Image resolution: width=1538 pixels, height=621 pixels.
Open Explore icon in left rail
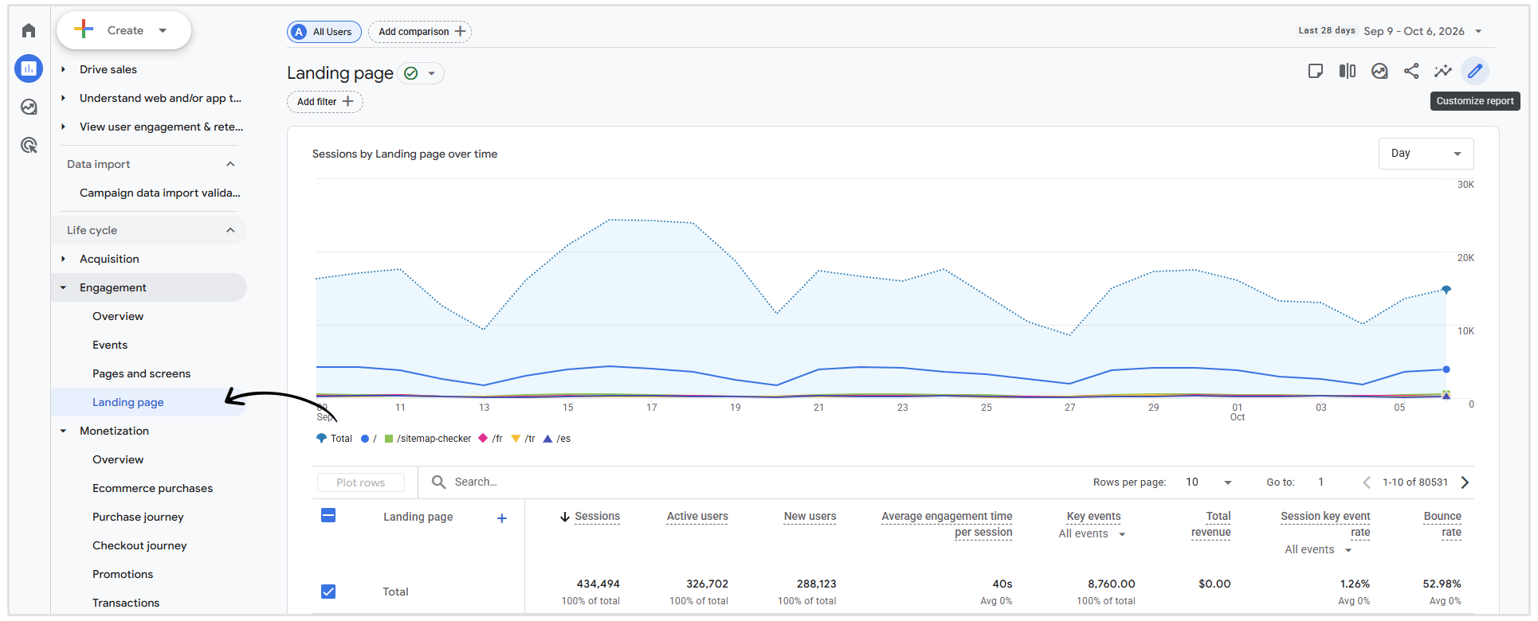[x=29, y=107]
